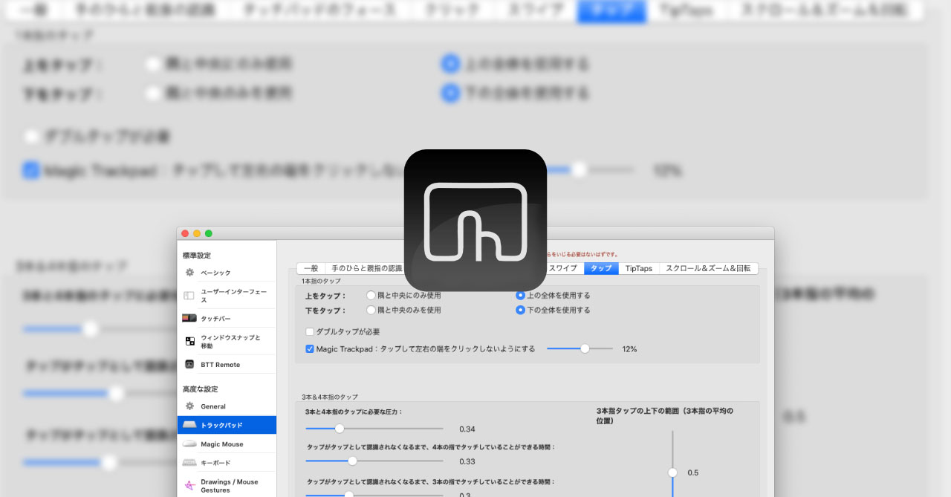Open the TipTaps tab
Image resolution: width=951 pixels, height=497 pixels.
pyautogui.click(x=637, y=268)
